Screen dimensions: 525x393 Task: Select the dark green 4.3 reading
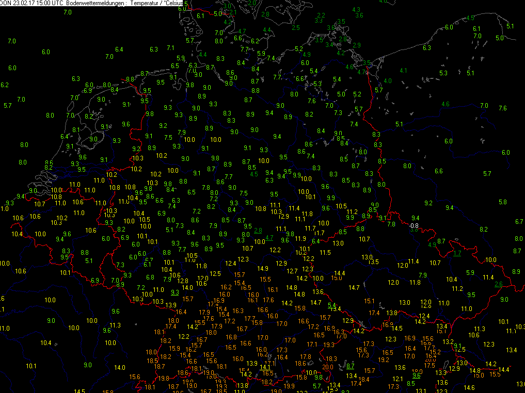click(x=356, y=9)
